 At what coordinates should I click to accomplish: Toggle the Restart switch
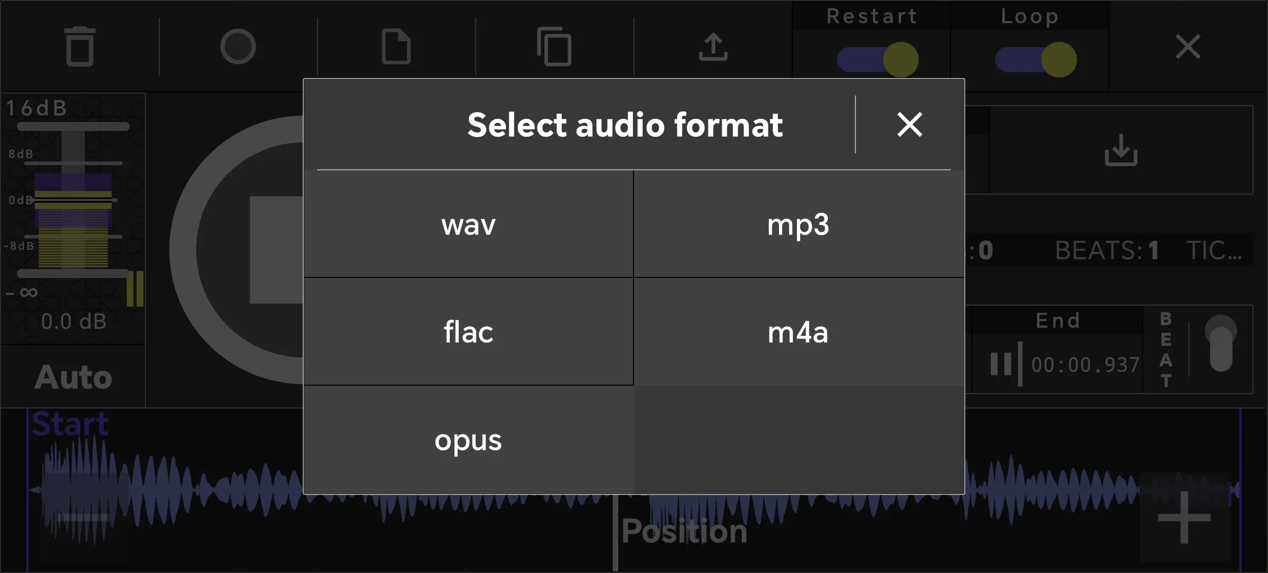coord(878,59)
